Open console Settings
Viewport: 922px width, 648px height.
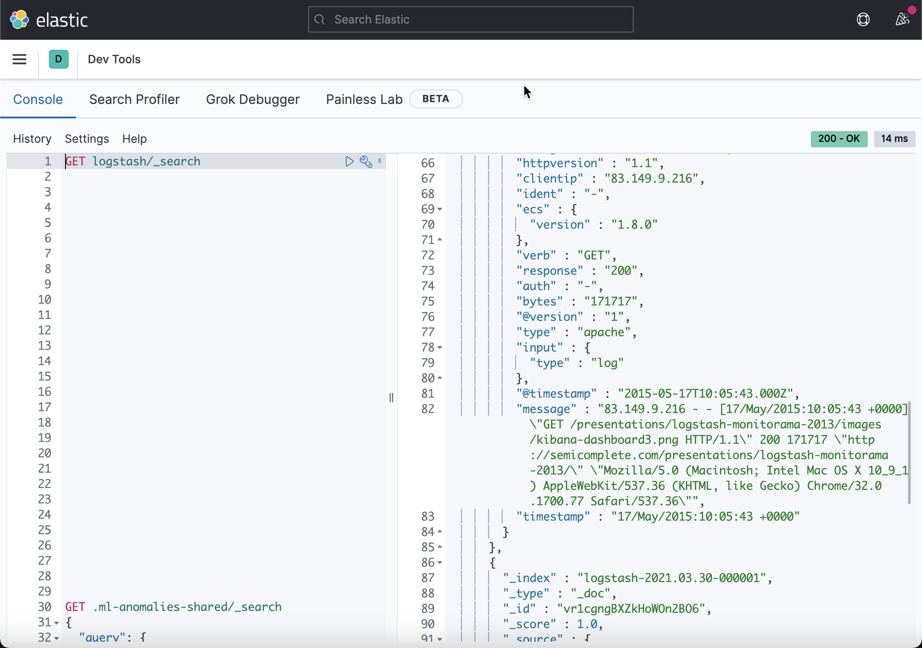coord(87,139)
